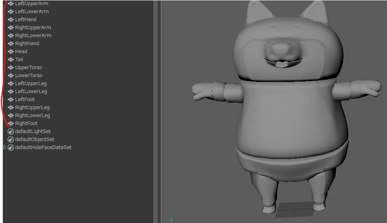The width and height of the screenshot is (387, 223).
Task: Select the Tail object
Action: [x=19, y=59]
